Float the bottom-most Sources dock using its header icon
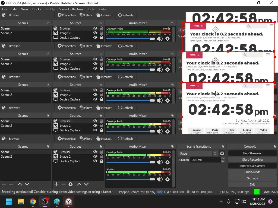The height and width of the screenshot is (208, 278). [101, 147]
